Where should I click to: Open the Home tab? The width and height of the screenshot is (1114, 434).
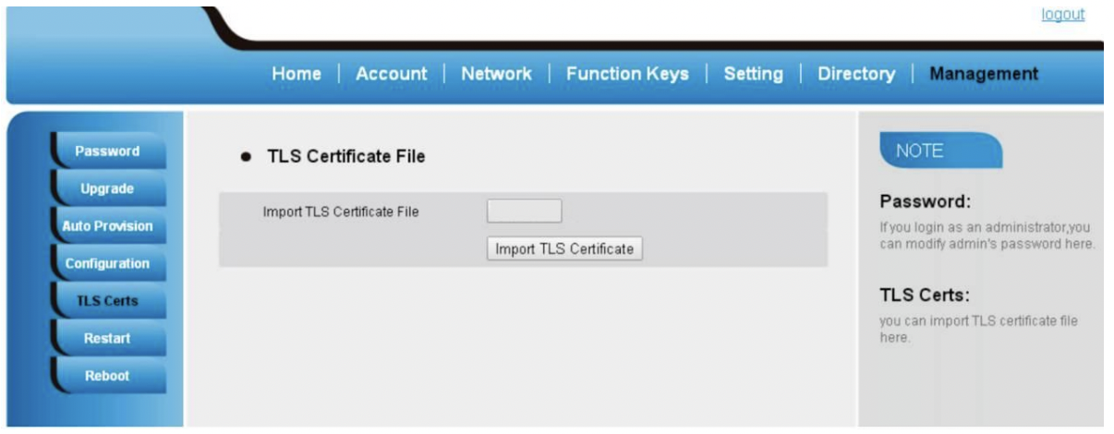point(297,74)
